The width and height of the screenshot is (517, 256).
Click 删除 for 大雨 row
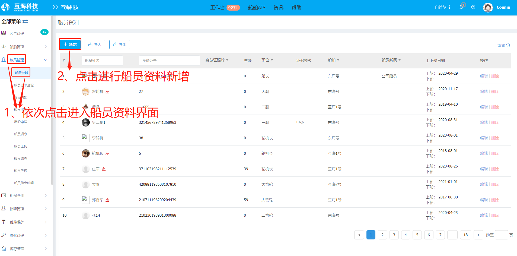tap(495, 184)
